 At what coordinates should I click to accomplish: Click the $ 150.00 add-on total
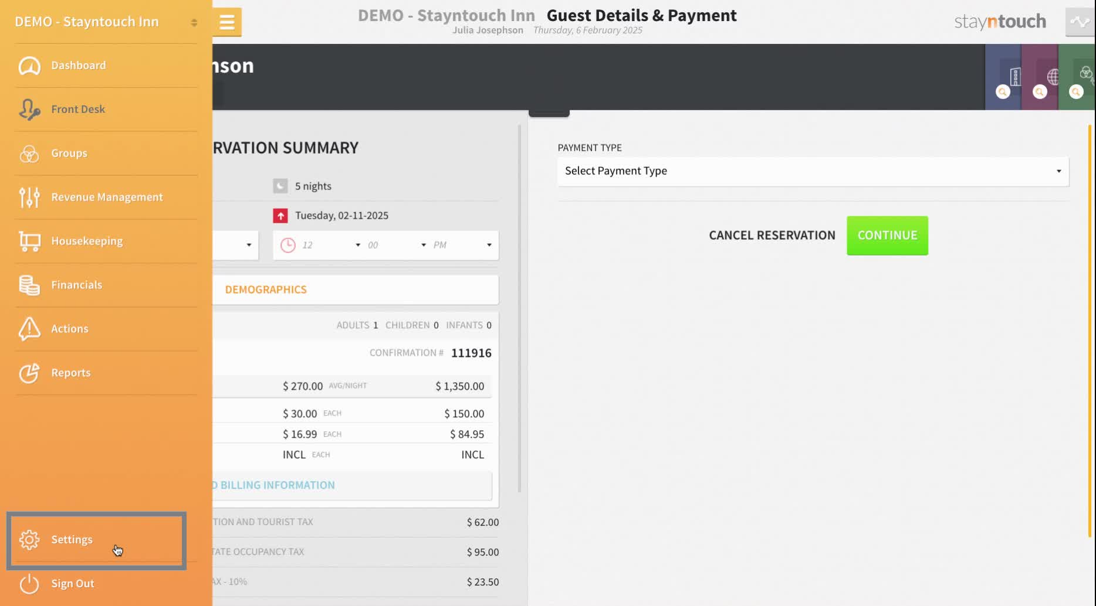click(464, 414)
